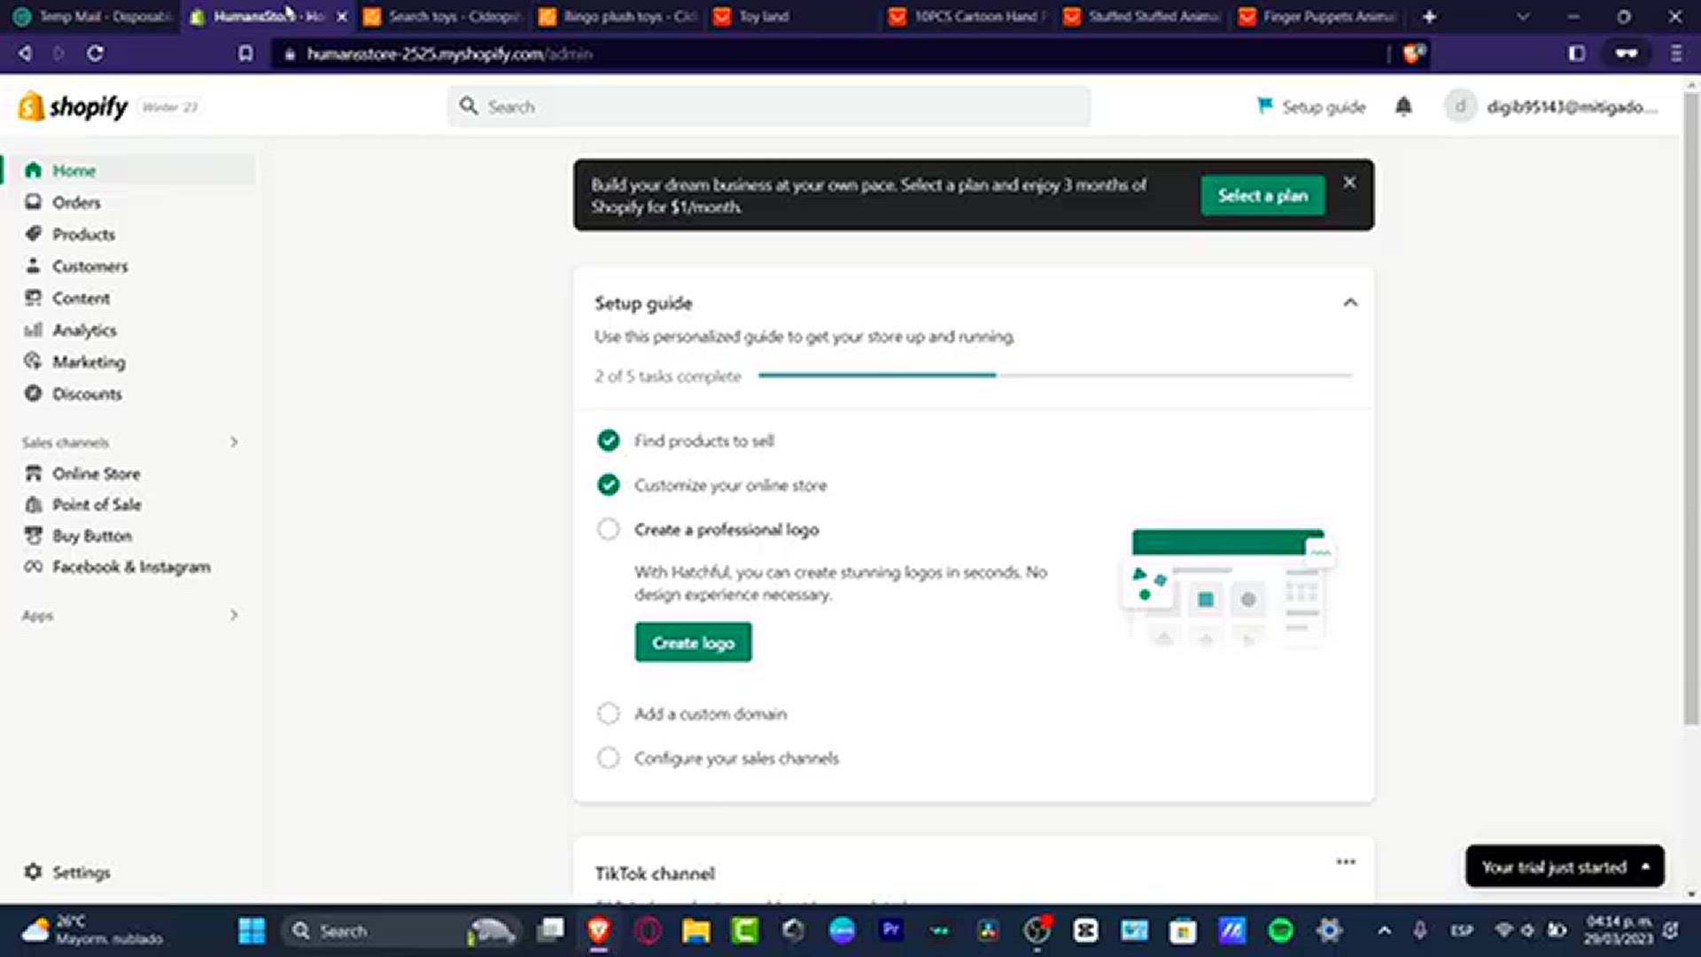Viewport: 1701px width, 957px height.
Task: Switch to Stuffed Stuffed Animal tab
Action: (1143, 16)
